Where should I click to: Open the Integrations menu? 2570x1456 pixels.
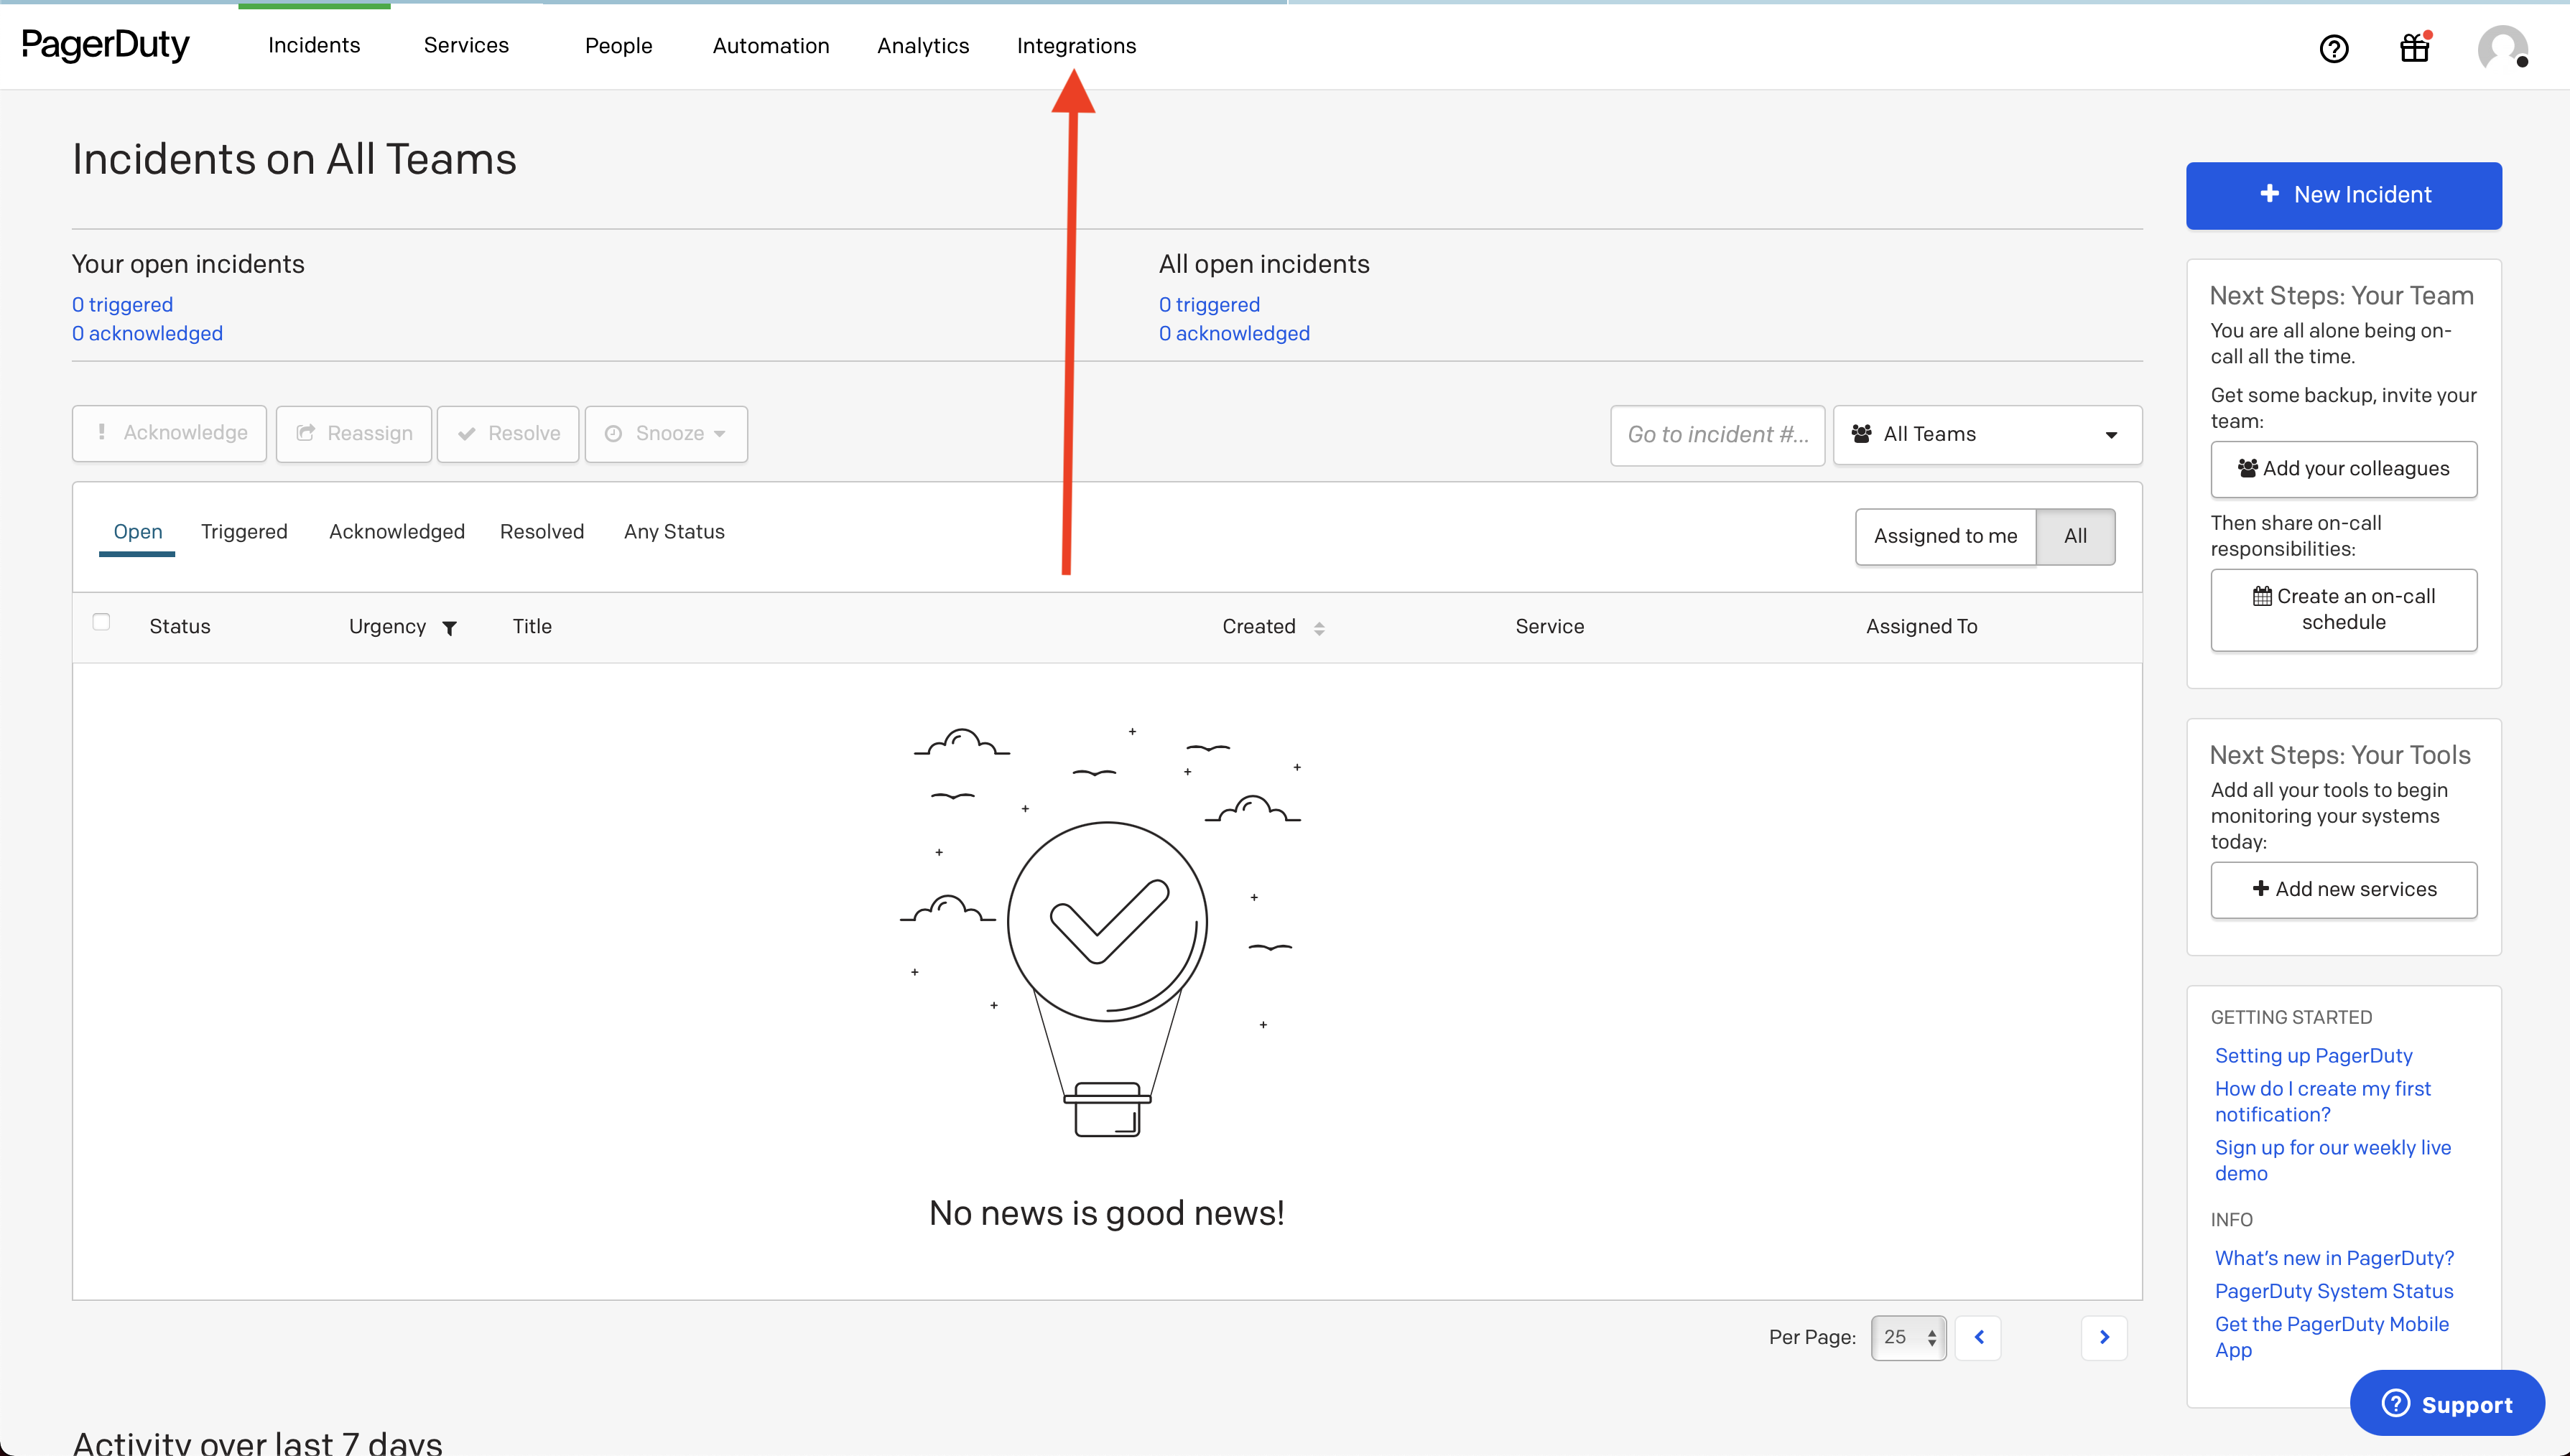click(1077, 46)
